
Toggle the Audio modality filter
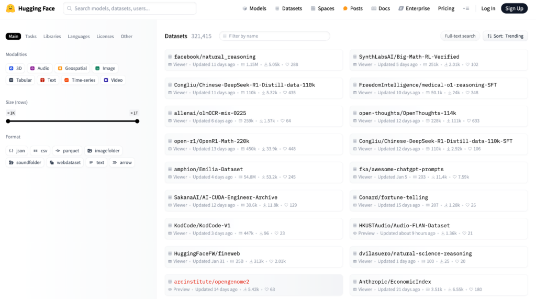click(x=39, y=68)
